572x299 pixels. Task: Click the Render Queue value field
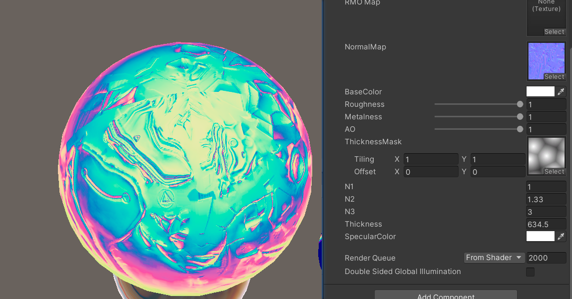(546, 258)
